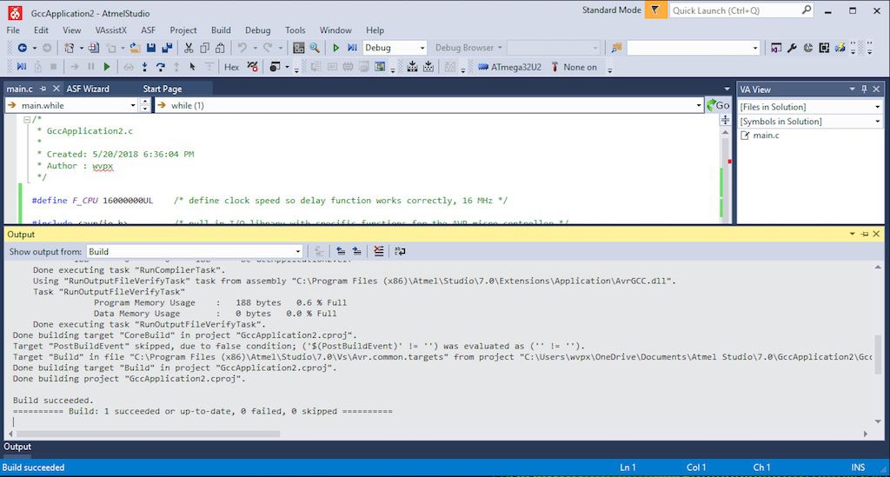
Task: Expand the 'while (1)' navigation dropdown
Action: (x=698, y=105)
